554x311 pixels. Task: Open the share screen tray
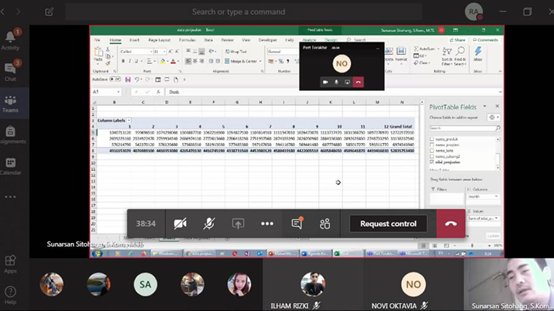coord(238,224)
